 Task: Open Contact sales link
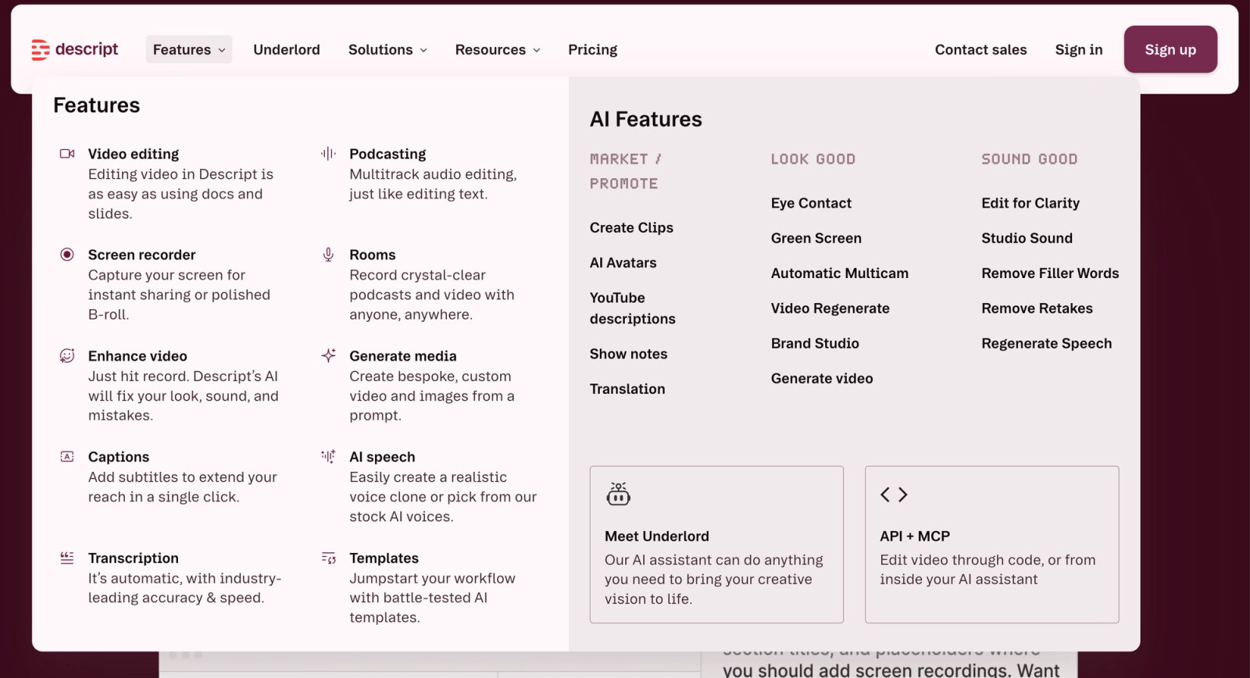click(x=981, y=49)
